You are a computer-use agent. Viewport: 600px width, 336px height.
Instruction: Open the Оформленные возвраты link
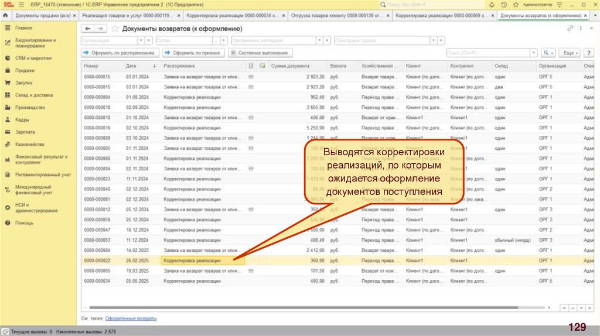(131, 318)
